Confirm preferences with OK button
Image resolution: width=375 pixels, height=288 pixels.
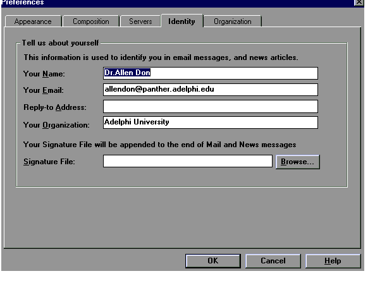pyautogui.click(x=213, y=261)
